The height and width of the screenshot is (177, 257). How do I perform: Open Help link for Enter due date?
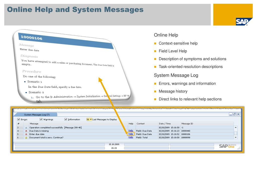click(x=131, y=134)
